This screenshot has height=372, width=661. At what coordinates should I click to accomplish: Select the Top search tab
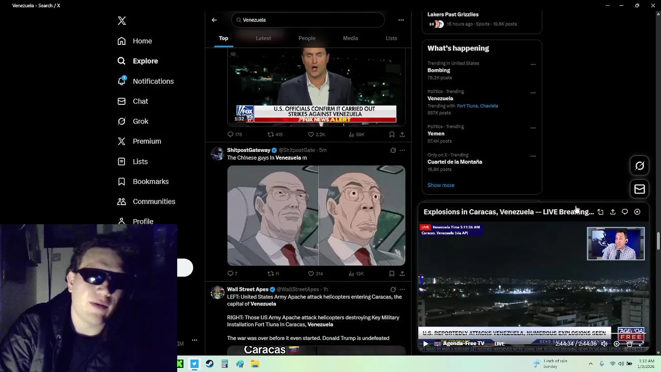tap(224, 38)
